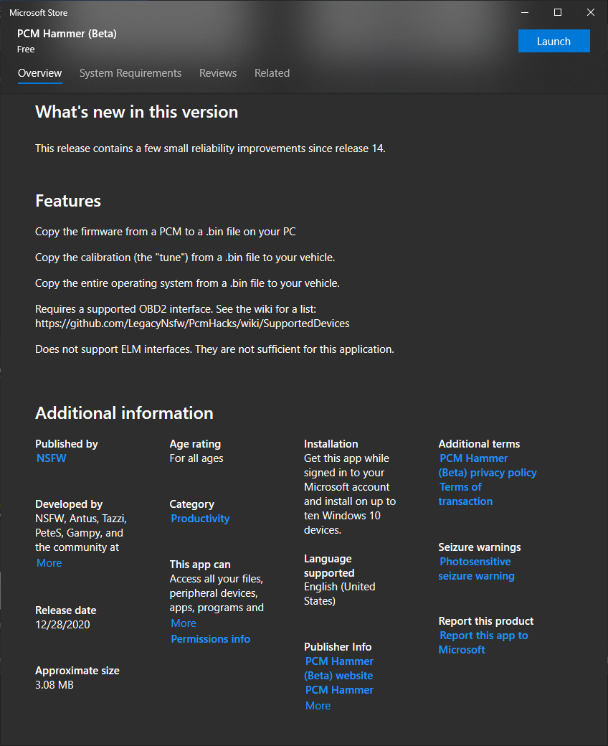
Task: Select the Overview tab
Action: pyautogui.click(x=40, y=72)
